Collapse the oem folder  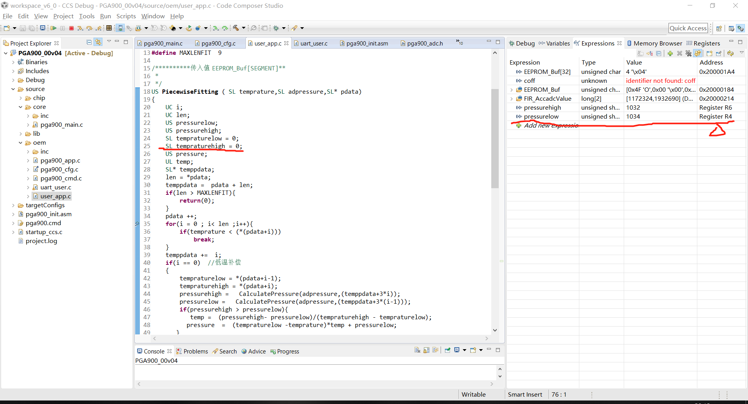point(21,143)
